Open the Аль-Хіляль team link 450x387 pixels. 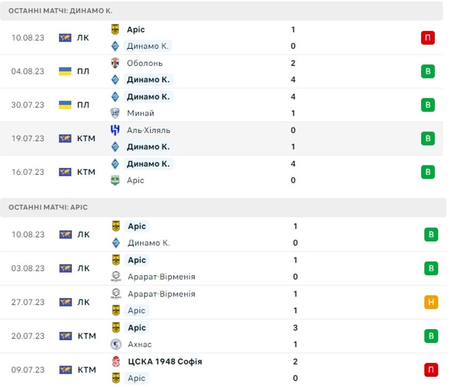click(x=148, y=131)
